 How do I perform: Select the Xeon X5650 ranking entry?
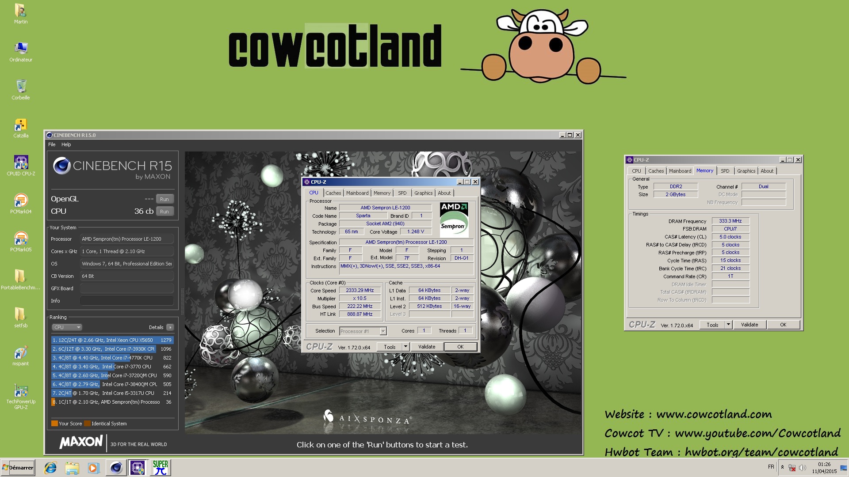pyautogui.click(x=112, y=340)
